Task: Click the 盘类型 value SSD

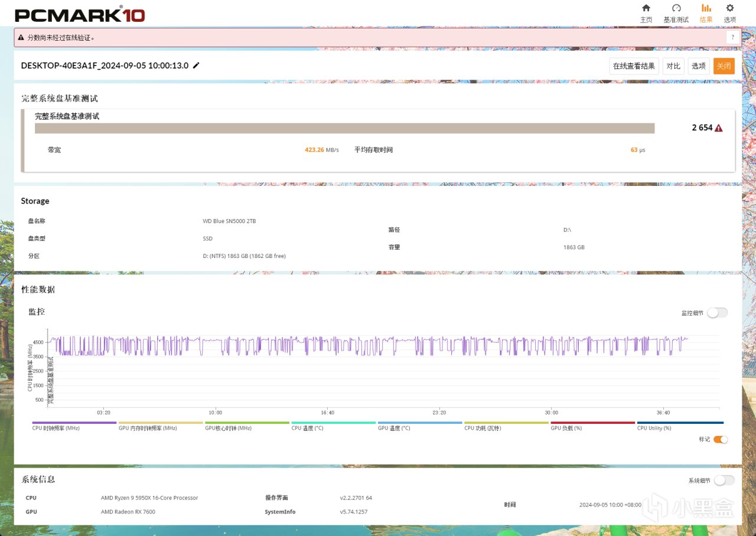Action: tap(207, 238)
